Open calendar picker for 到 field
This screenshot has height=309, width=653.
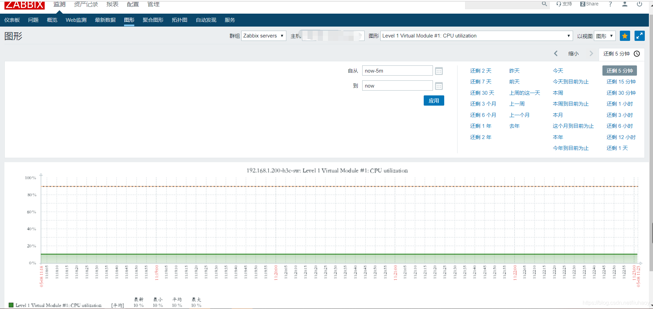pos(439,86)
